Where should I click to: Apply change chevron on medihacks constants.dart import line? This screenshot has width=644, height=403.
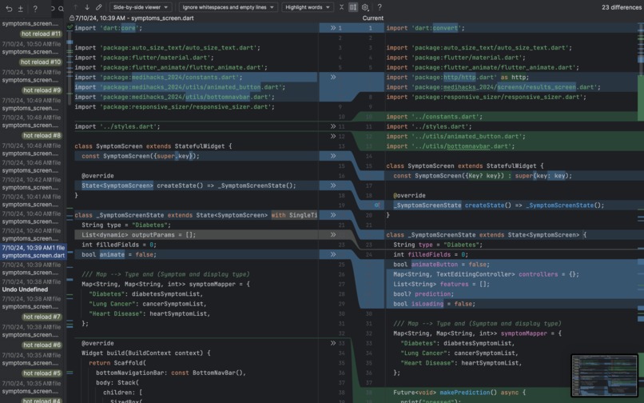click(333, 77)
